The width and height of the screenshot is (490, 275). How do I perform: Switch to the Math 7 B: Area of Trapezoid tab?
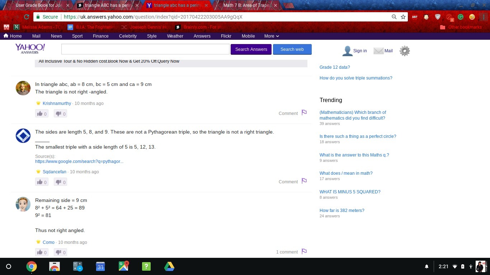click(246, 5)
